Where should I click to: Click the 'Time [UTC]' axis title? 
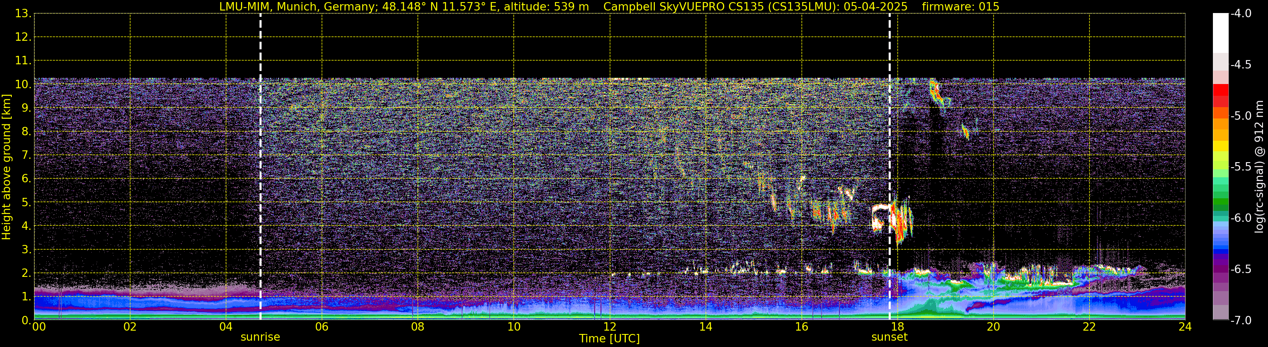(609, 339)
